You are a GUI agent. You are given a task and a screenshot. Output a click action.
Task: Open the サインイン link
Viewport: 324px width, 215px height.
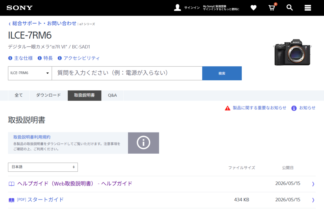[x=192, y=8]
